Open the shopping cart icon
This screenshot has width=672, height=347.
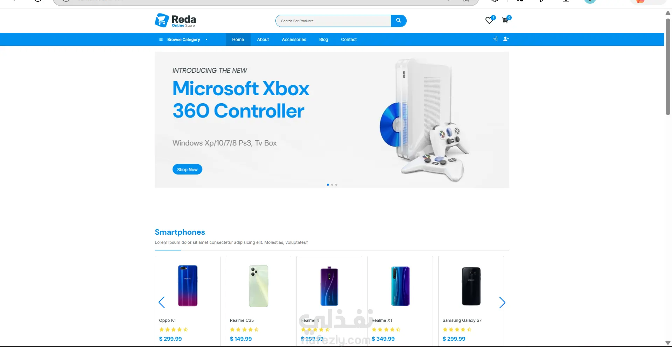point(505,21)
